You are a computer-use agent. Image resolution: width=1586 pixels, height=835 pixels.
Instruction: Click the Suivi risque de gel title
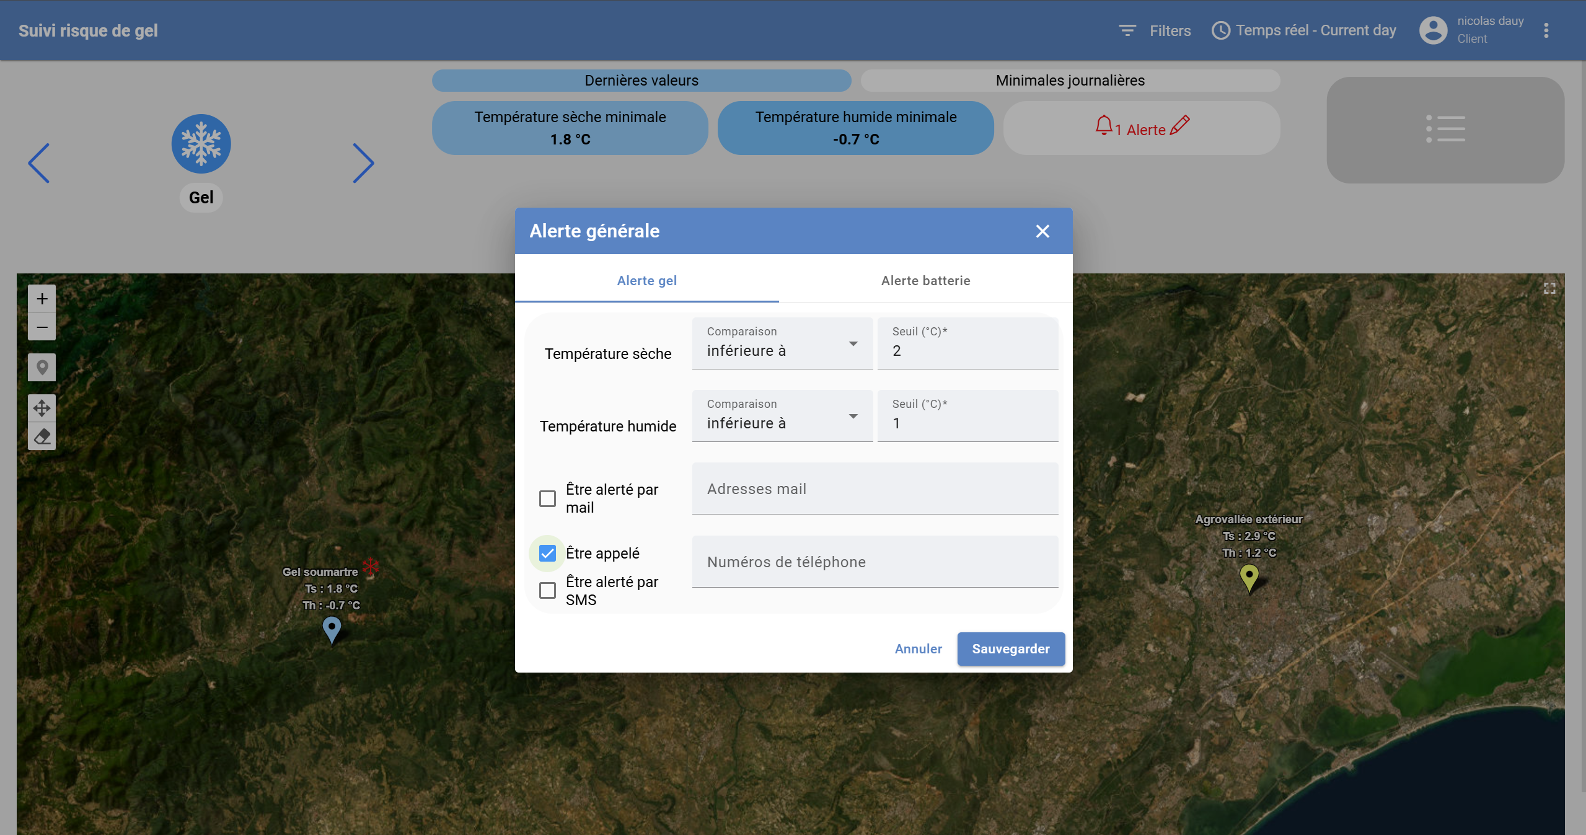pyautogui.click(x=88, y=30)
